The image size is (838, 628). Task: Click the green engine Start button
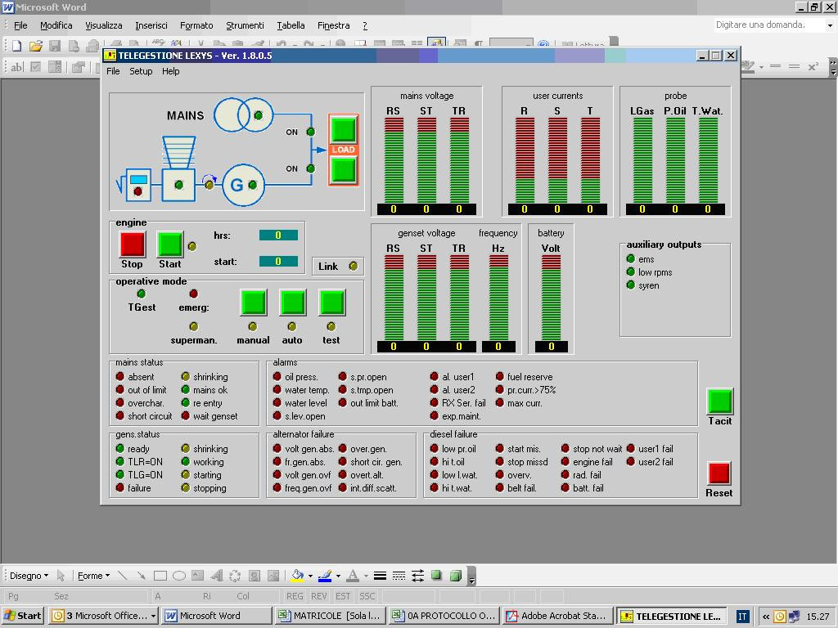tap(170, 244)
